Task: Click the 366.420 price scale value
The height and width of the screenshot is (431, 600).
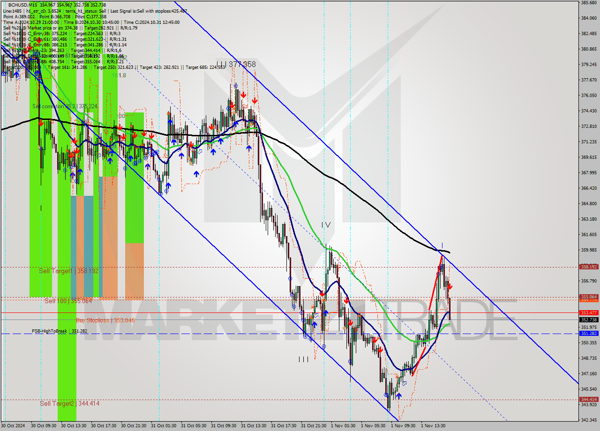Action: click(x=588, y=188)
